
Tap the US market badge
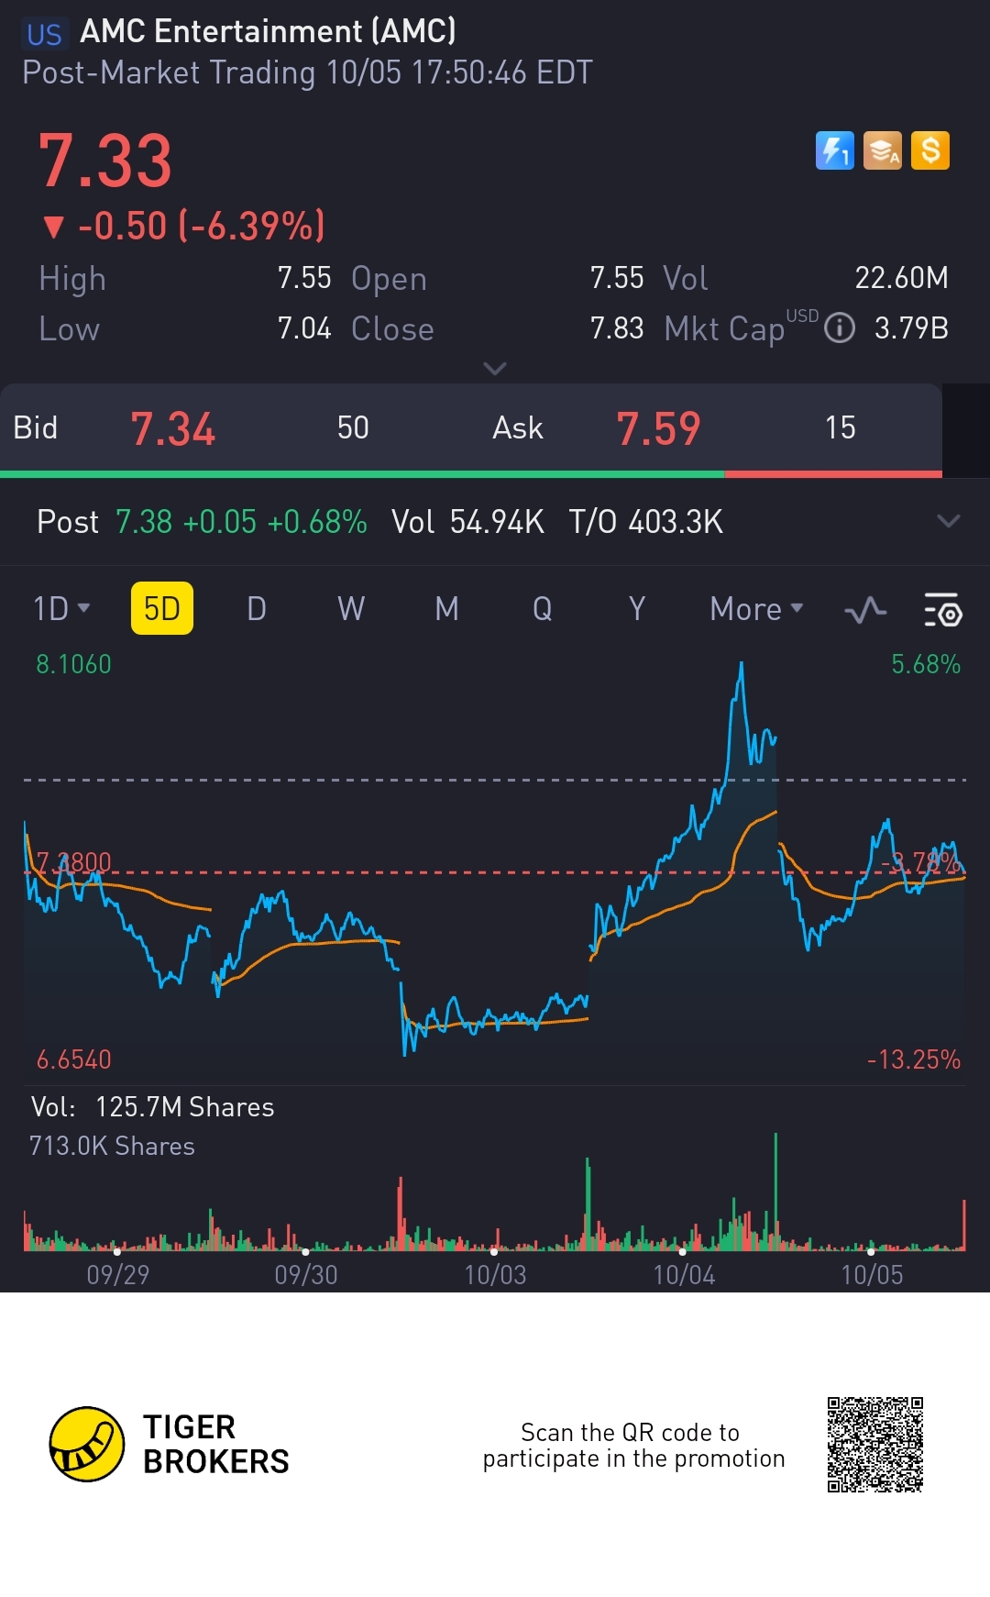(x=44, y=34)
